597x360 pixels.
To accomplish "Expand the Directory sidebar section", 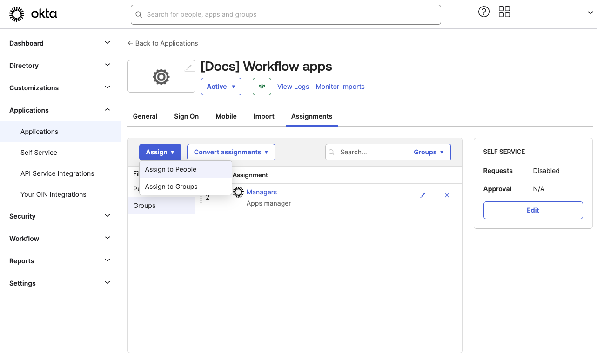I will [x=60, y=66].
